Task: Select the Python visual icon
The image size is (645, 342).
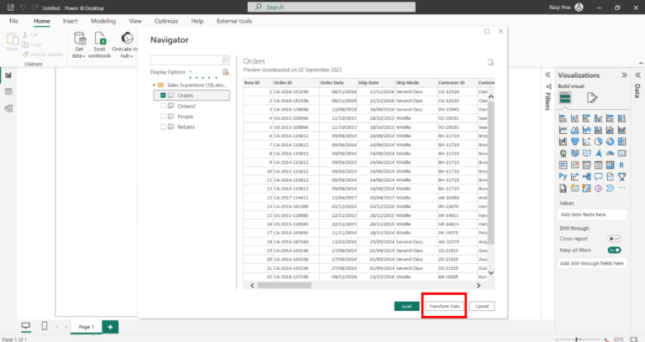Action: tap(563, 177)
